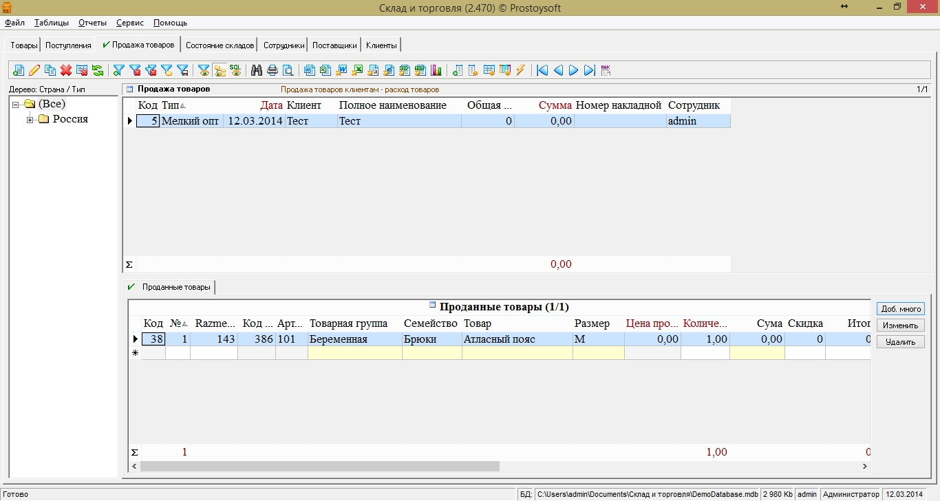Image resolution: width=940 pixels, height=501 pixels.
Task: Open search with the binoculars icon
Action: click(257, 70)
